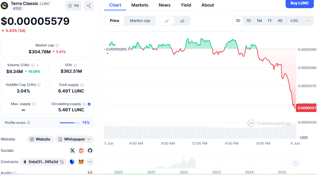Show info tooltip for Total supply
Screen dimensions: 317x175
tap(82, 85)
